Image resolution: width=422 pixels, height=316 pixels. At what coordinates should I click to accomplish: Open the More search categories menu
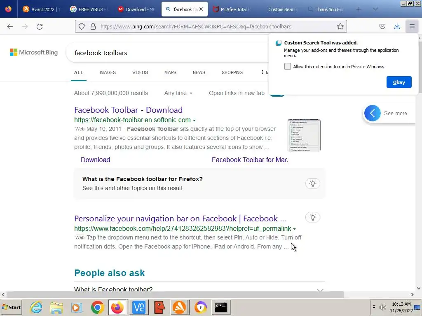click(265, 72)
